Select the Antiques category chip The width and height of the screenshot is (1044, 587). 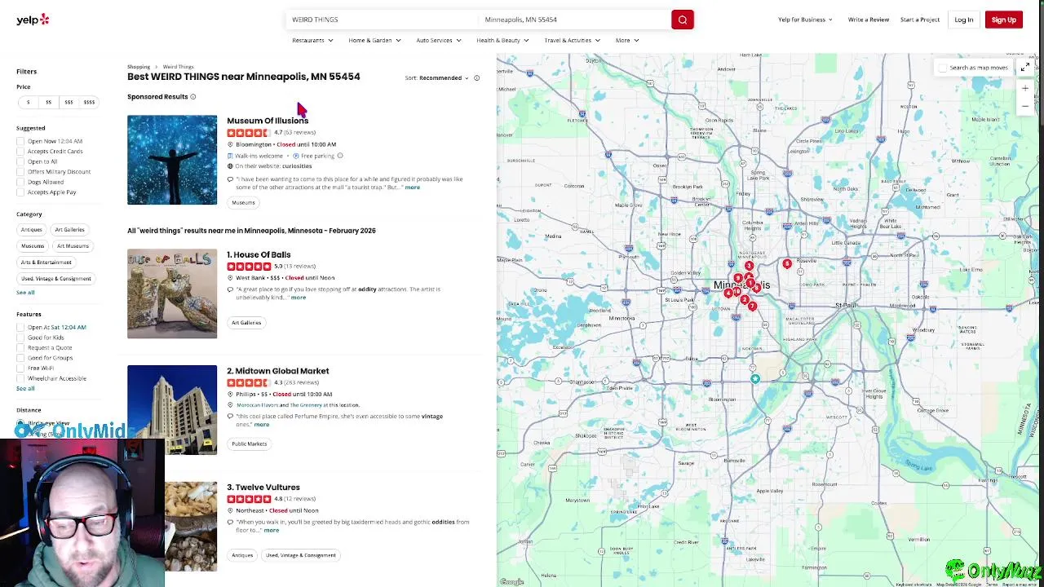tap(31, 230)
